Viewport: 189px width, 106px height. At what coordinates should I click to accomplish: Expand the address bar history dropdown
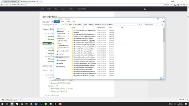point(139,24)
